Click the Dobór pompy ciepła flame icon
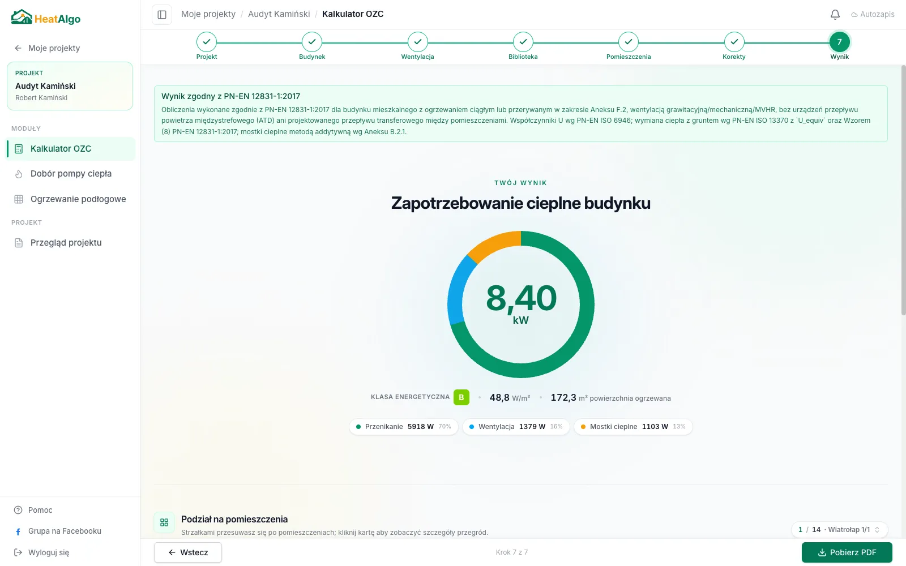This screenshot has width=906, height=566. 19,174
